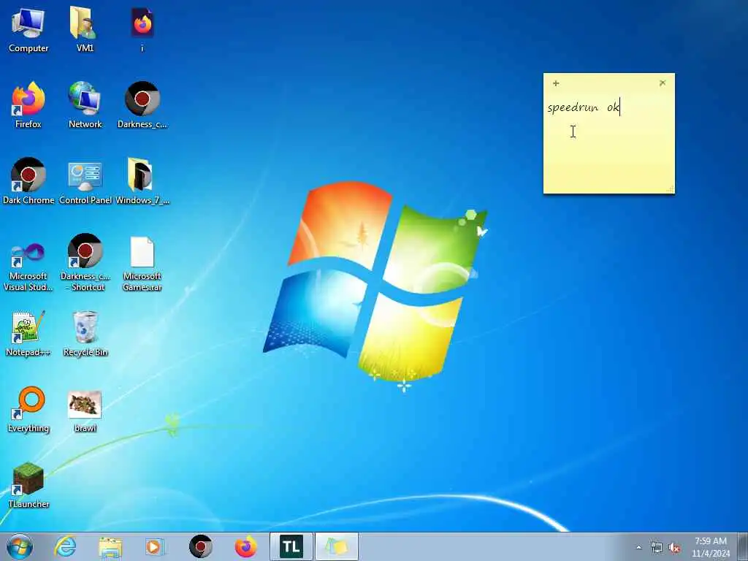Image resolution: width=748 pixels, height=561 pixels.
Task: Open the muted volume tray icon
Action: [x=674, y=548]
